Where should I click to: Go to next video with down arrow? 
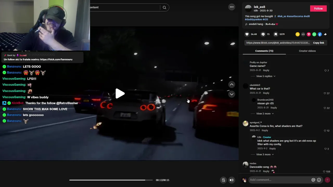tap(232, 94)
